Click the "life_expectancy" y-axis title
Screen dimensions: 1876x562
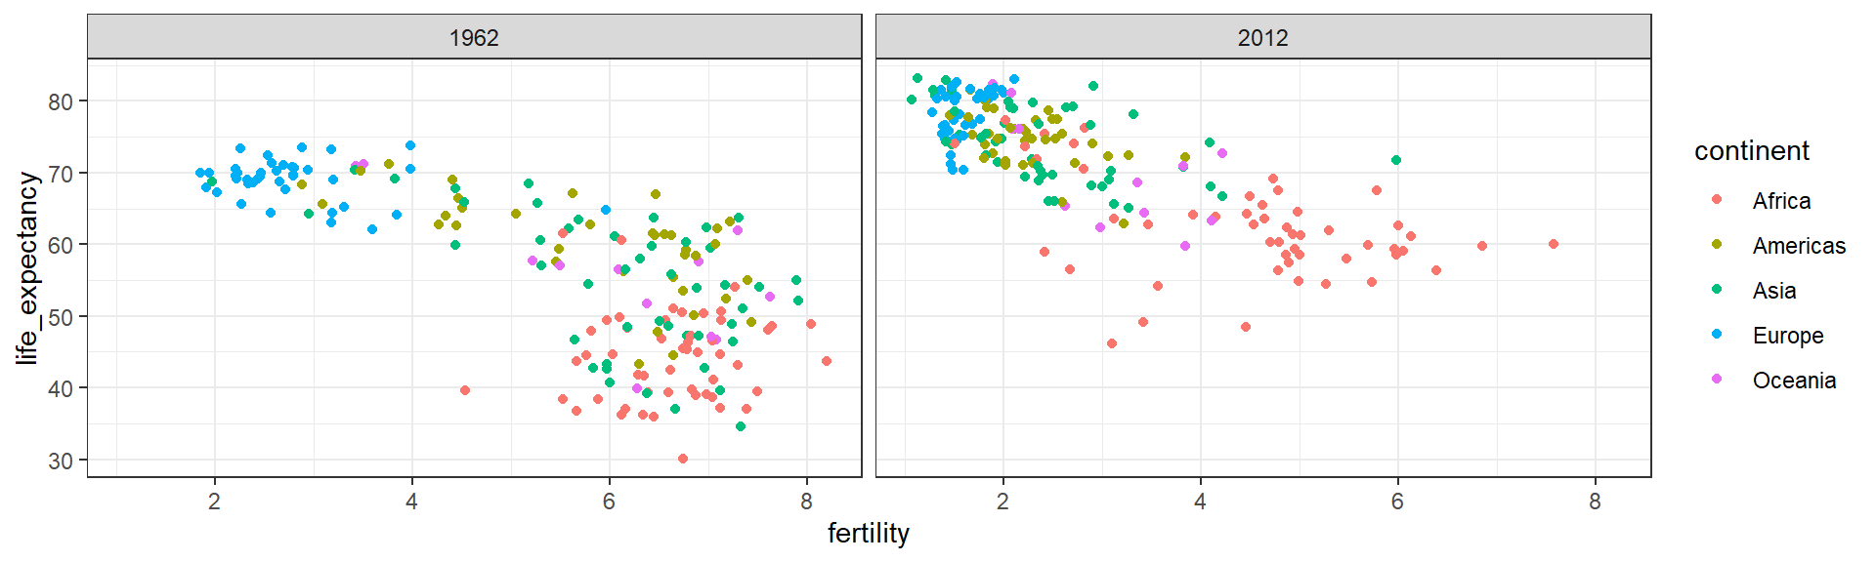(x=27, y=268)
